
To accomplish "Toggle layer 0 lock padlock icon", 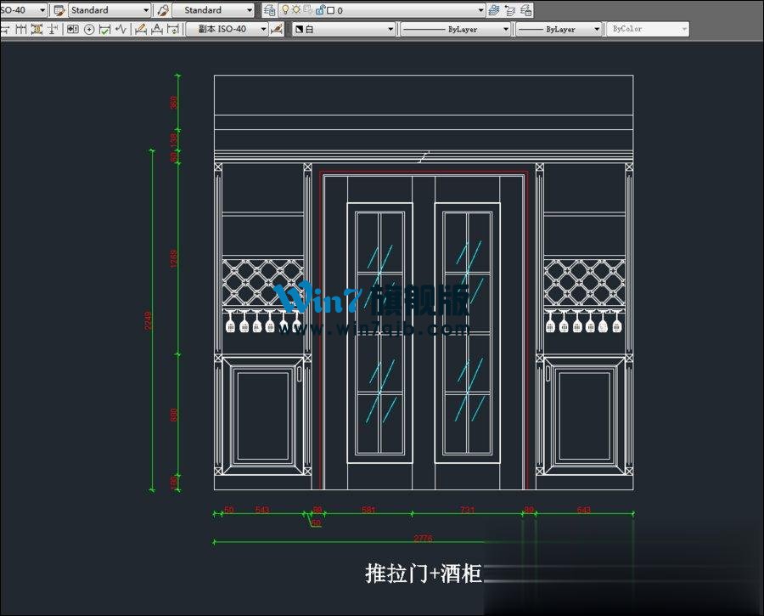I will (320, 10).
